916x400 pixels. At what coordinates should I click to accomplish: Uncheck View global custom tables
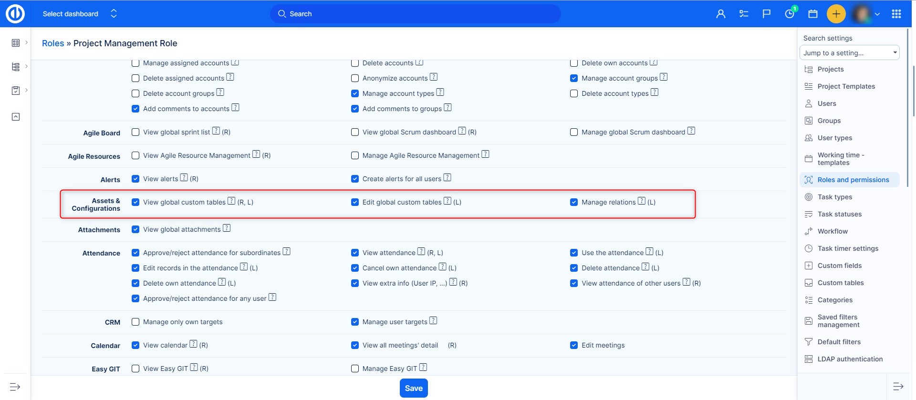coord(135,202)
